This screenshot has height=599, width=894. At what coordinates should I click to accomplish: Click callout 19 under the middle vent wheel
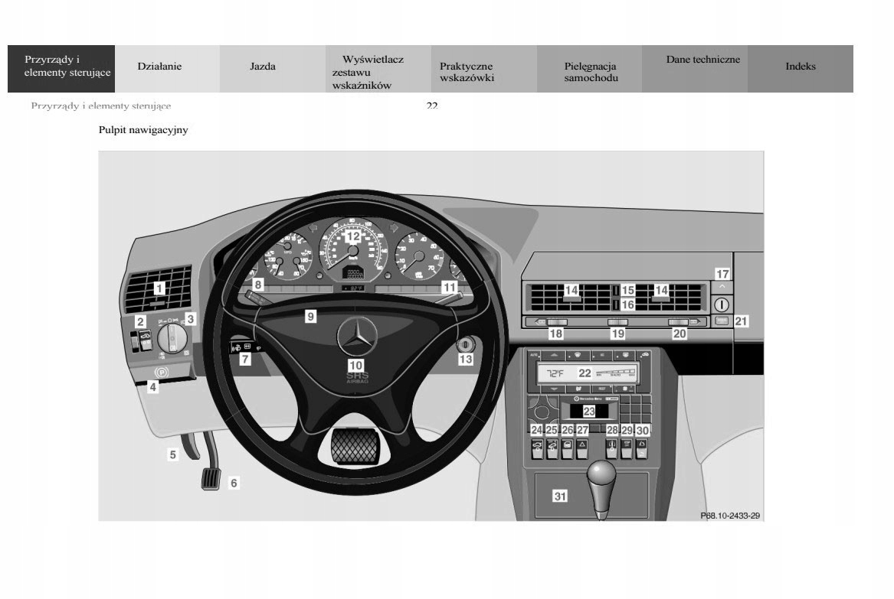pyautogui.click(x=617, y=334)
